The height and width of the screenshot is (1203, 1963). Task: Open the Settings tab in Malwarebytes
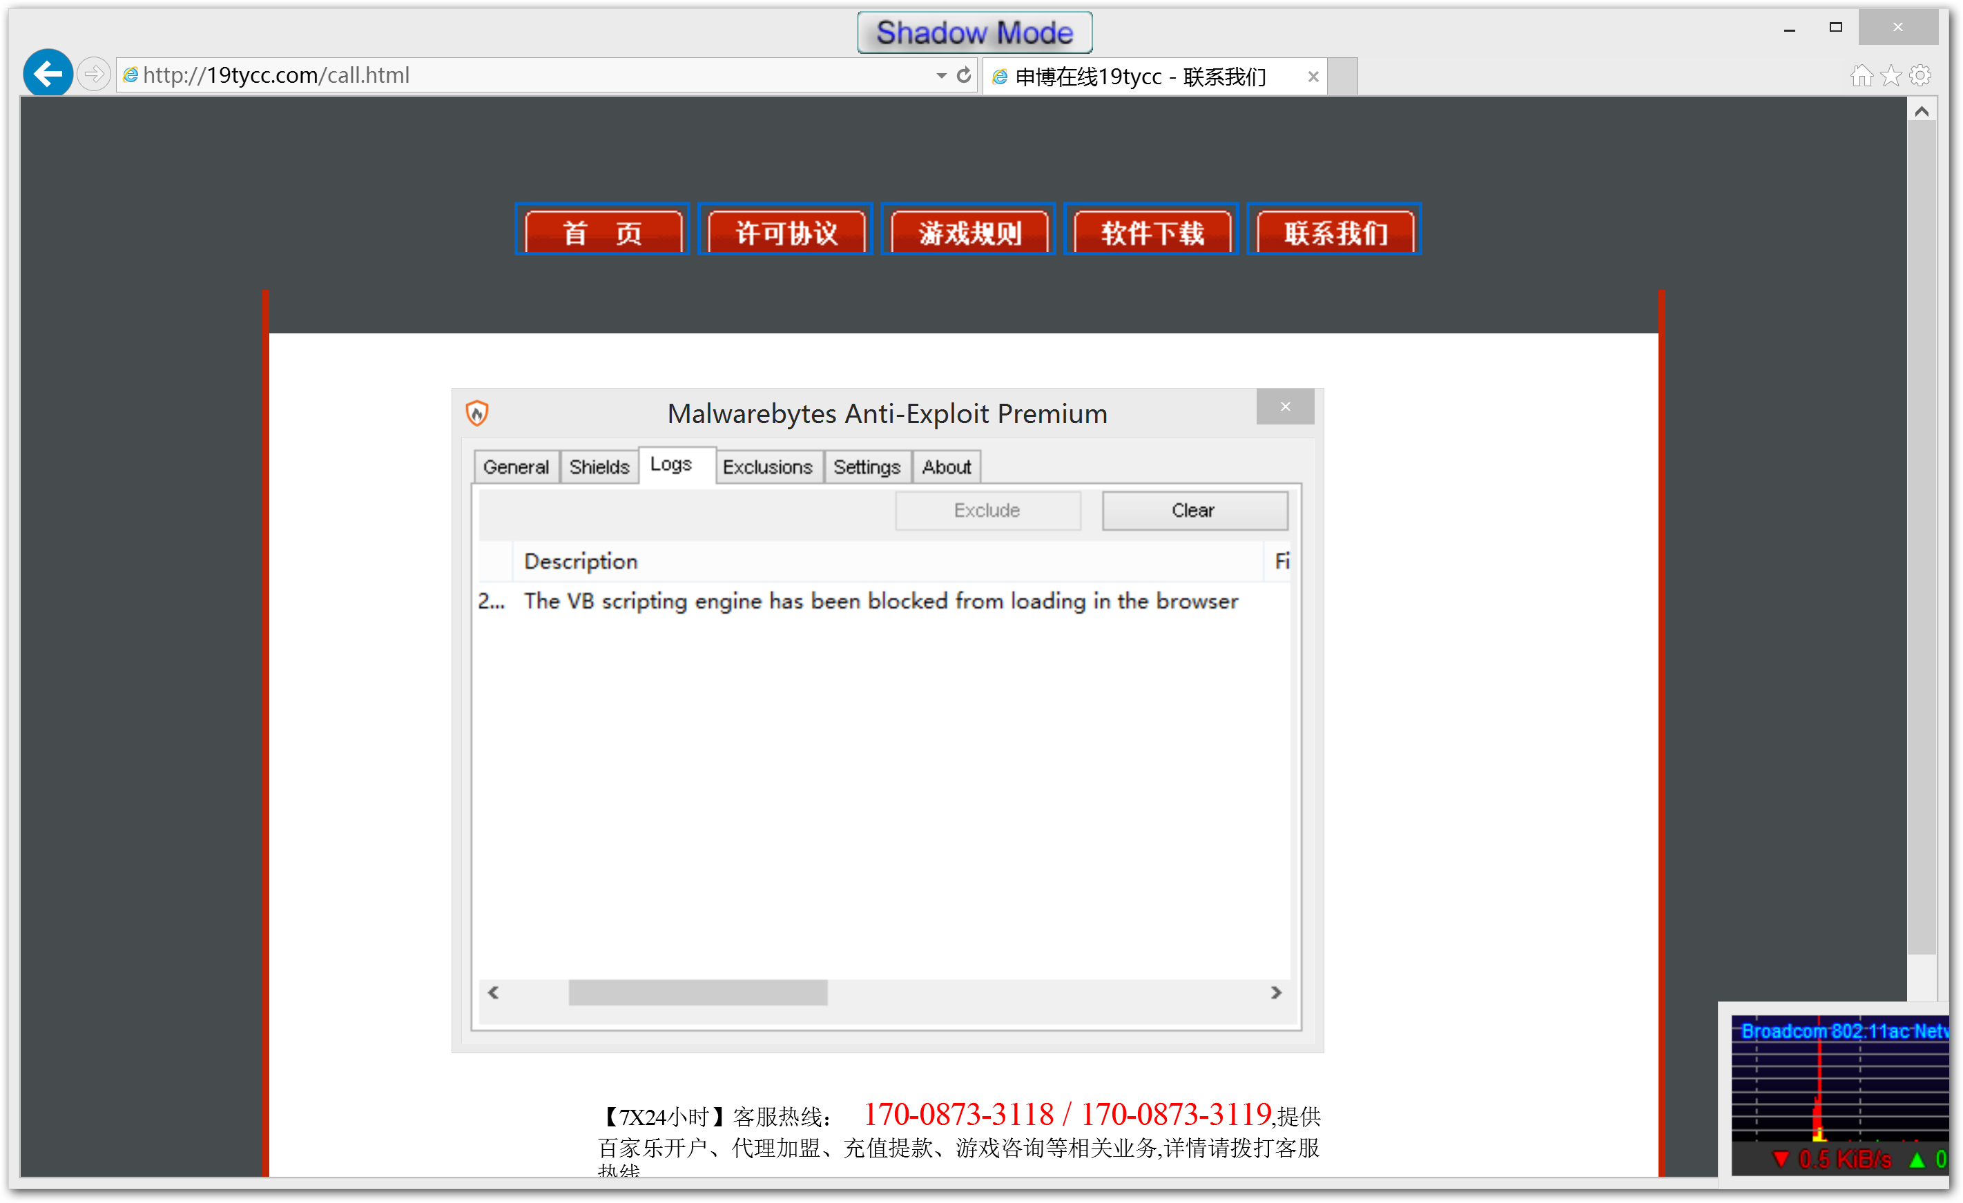coord(867,467)
